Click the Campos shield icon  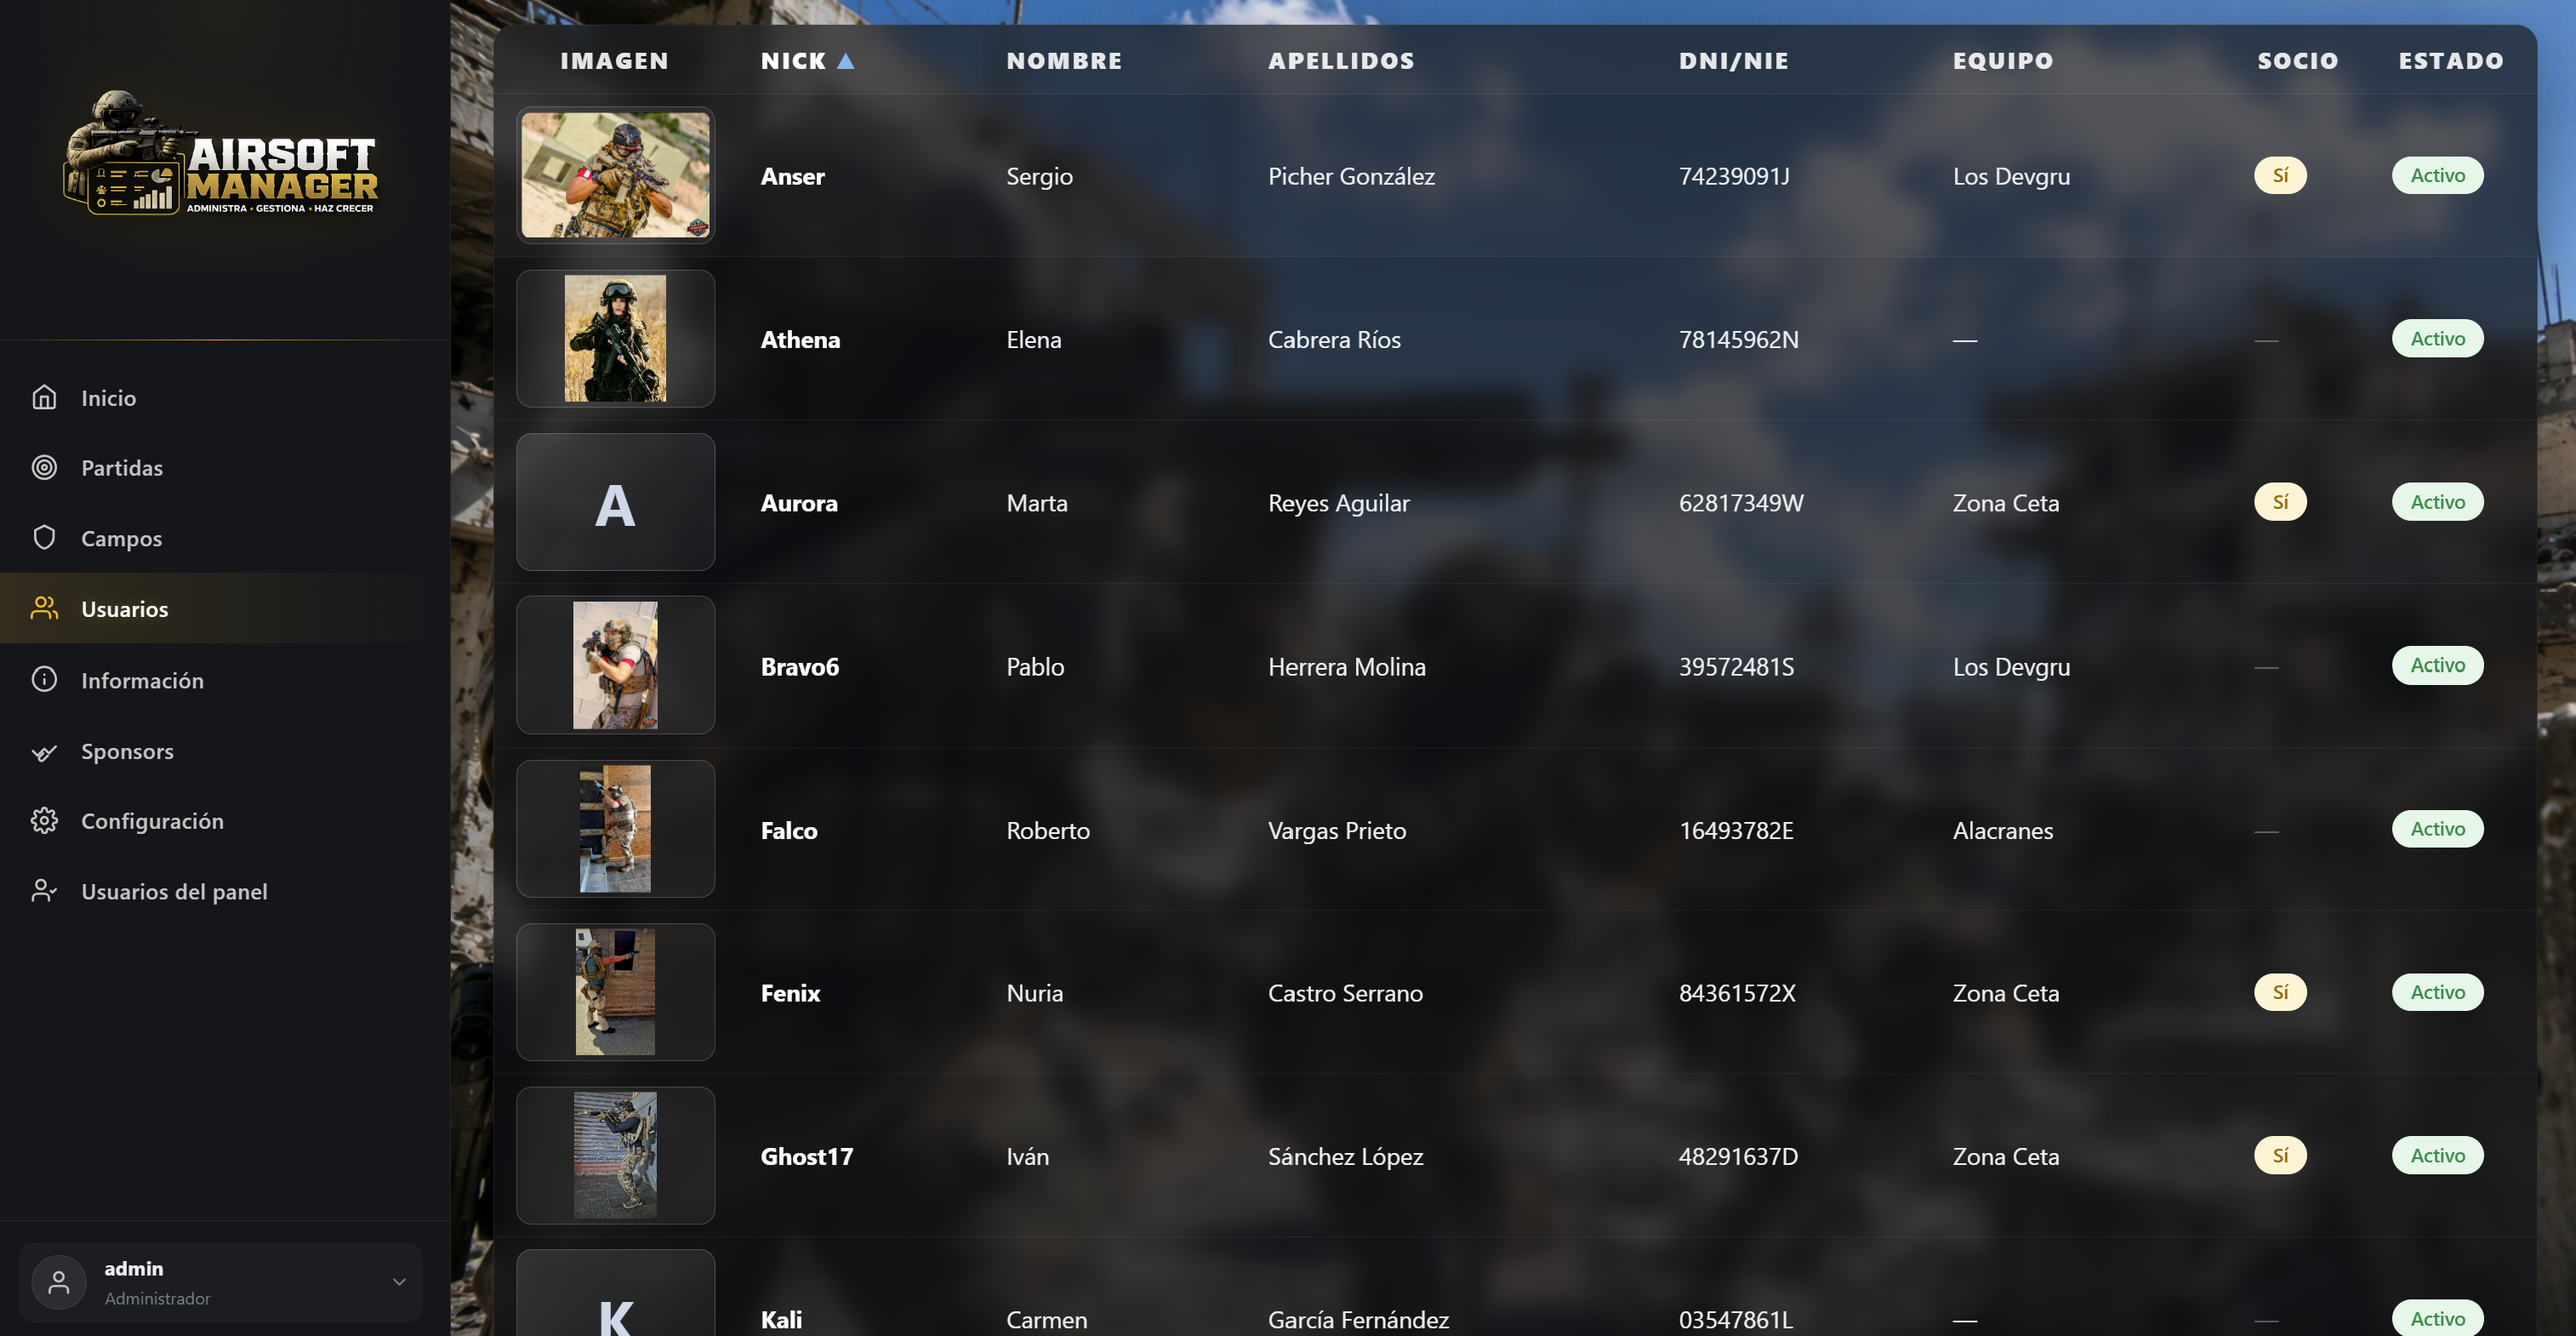(44, 538)
